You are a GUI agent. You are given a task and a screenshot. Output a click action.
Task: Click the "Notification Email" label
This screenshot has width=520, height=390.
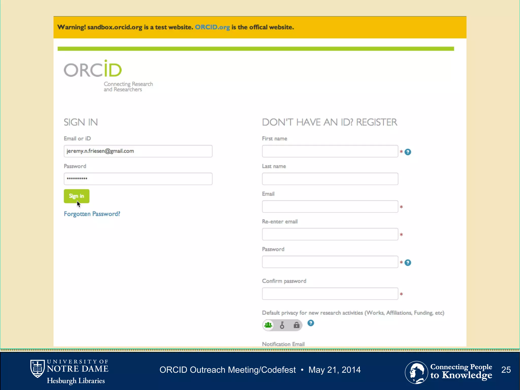tap(283, 344)
